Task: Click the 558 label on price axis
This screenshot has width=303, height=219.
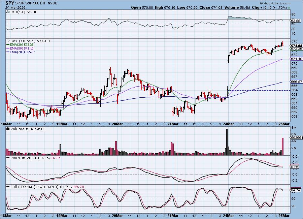Action: 294,117
